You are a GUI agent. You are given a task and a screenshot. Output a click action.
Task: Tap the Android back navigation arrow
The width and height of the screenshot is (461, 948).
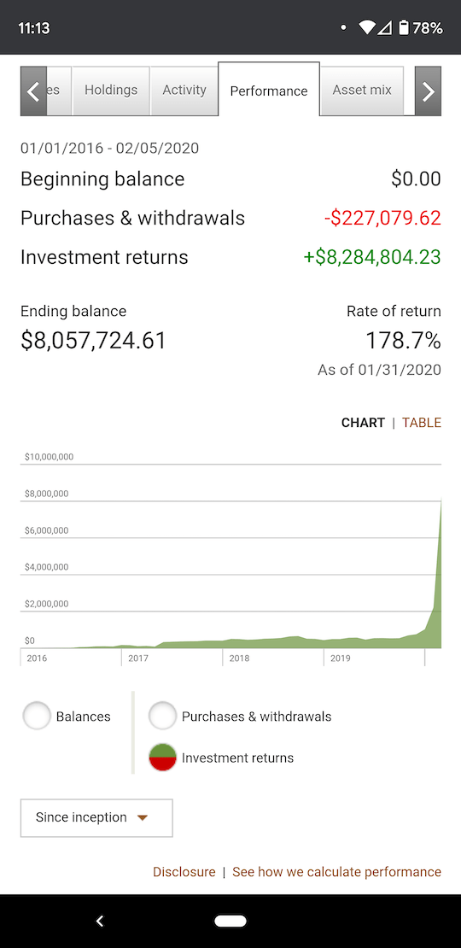[100, 921]
